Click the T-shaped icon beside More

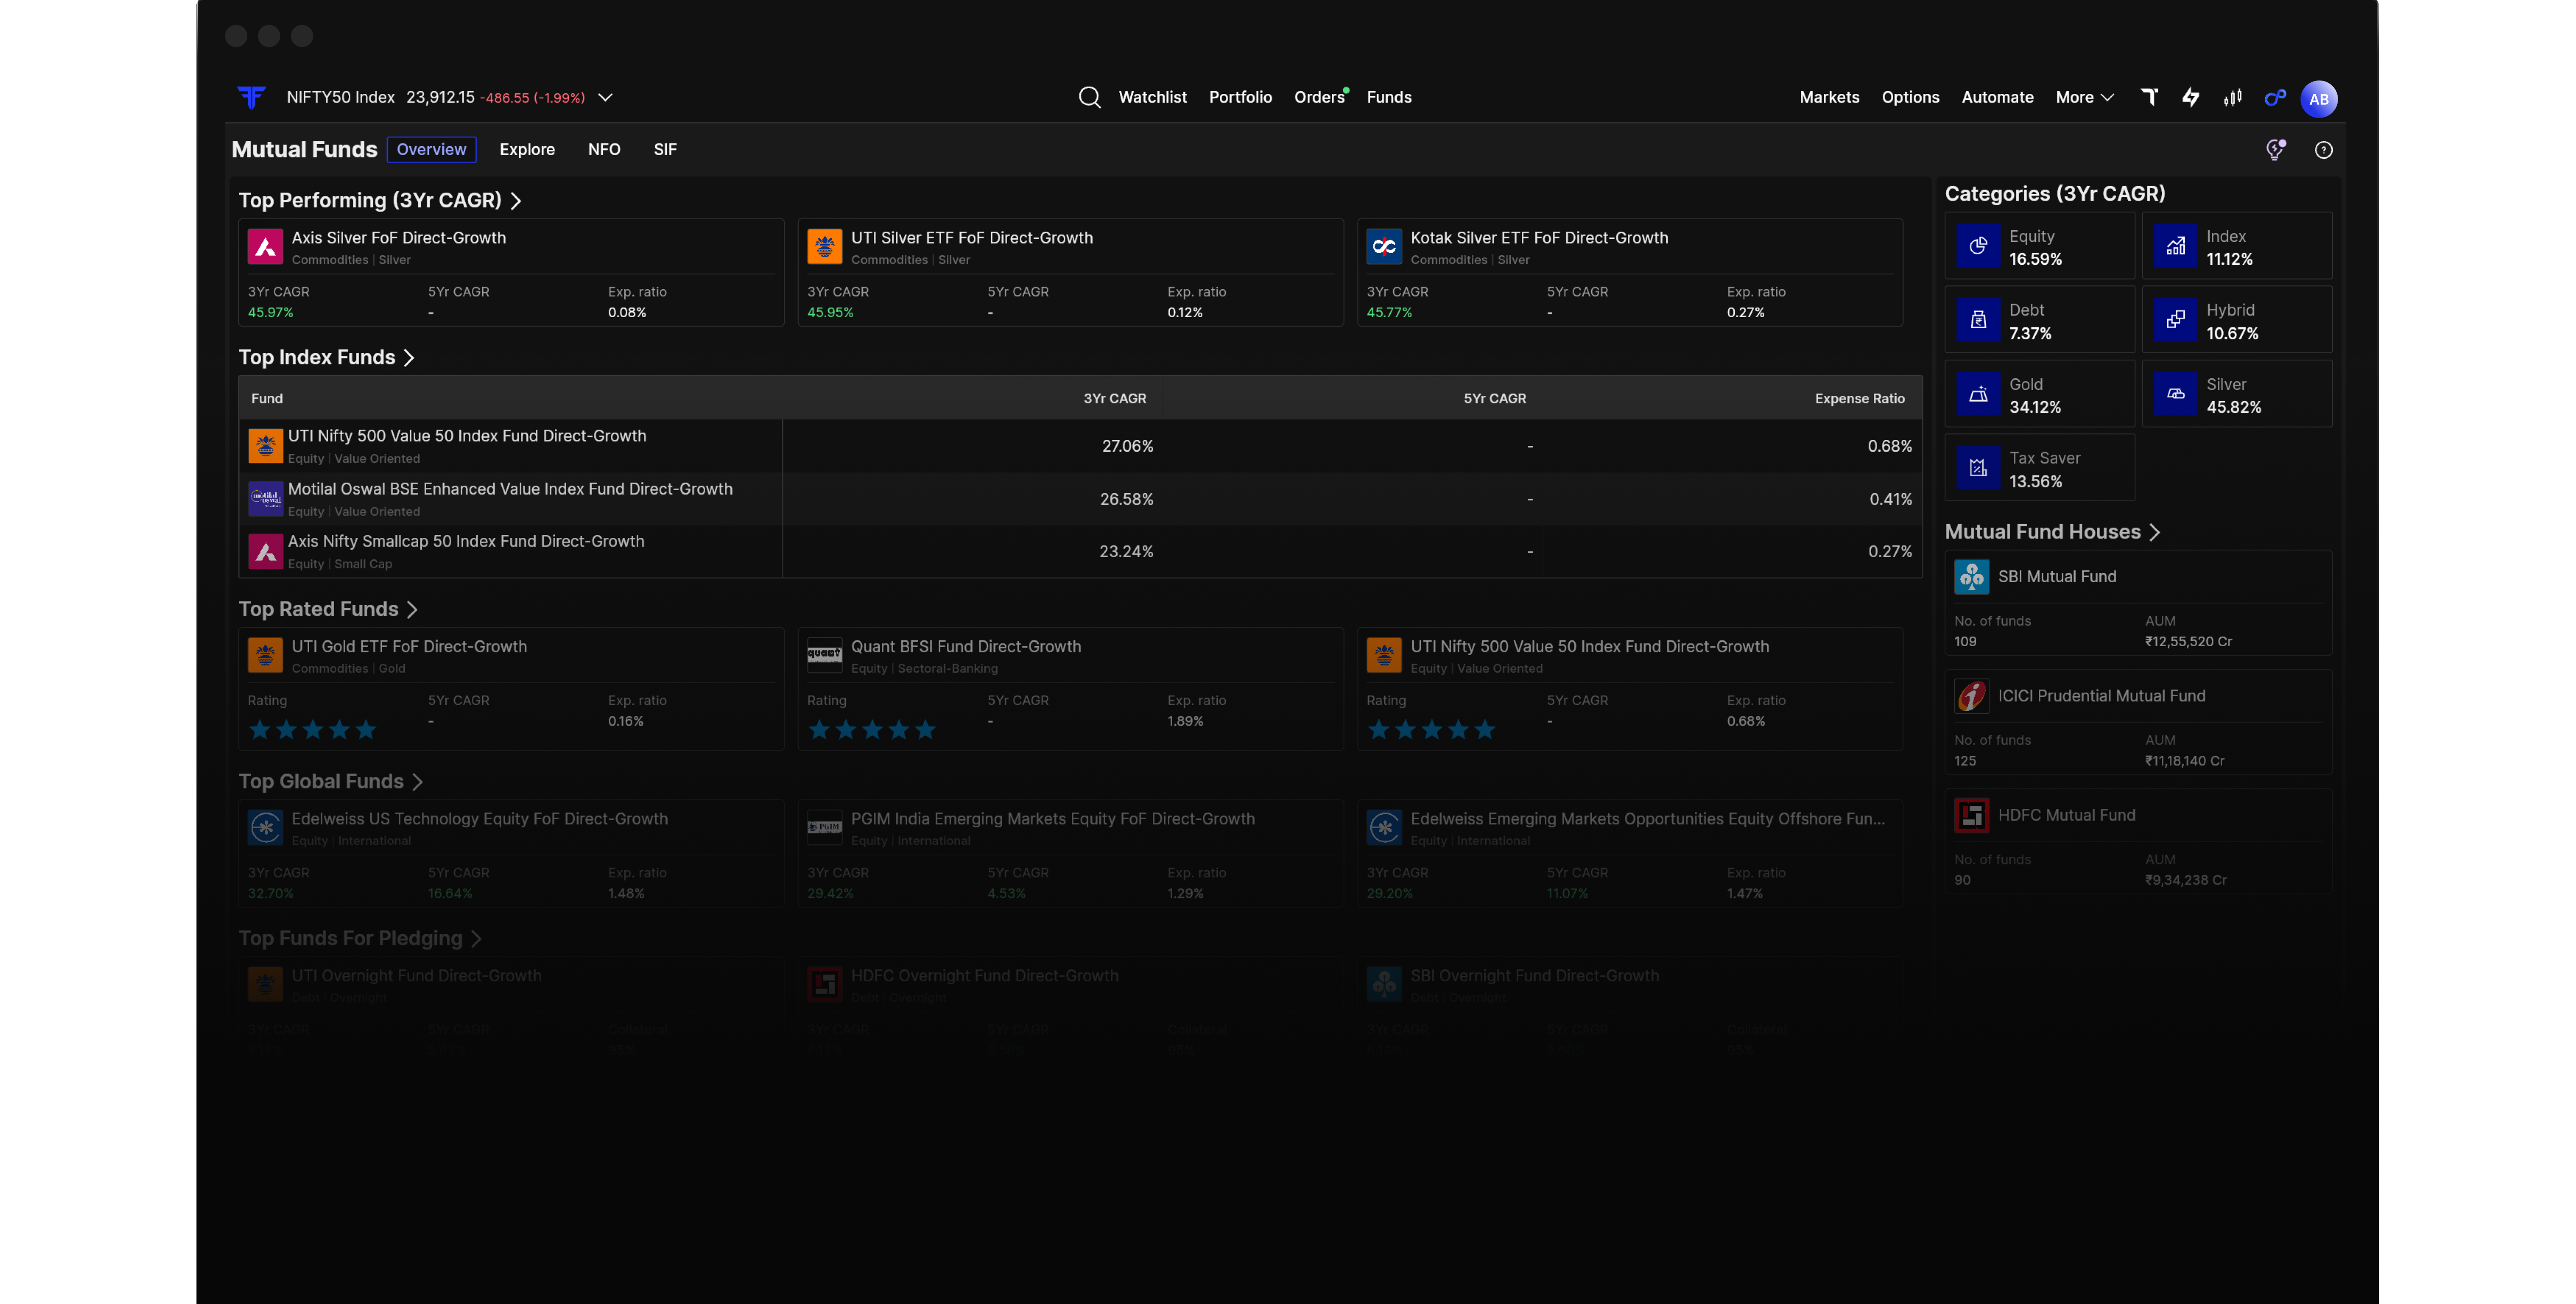[x=2149, y=97]
